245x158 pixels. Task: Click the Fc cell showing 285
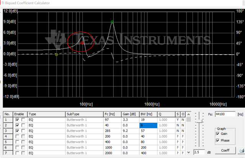[x=113, y=131]
